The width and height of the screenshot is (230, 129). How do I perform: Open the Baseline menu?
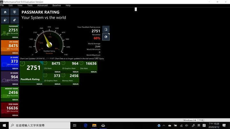pos(57,5)
